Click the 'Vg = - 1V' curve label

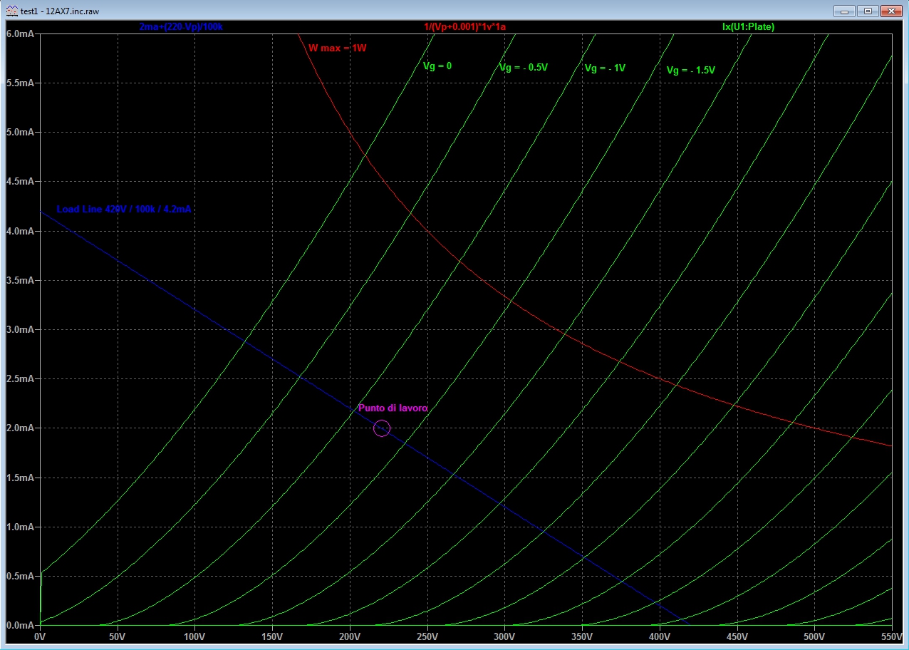[604, 68]
